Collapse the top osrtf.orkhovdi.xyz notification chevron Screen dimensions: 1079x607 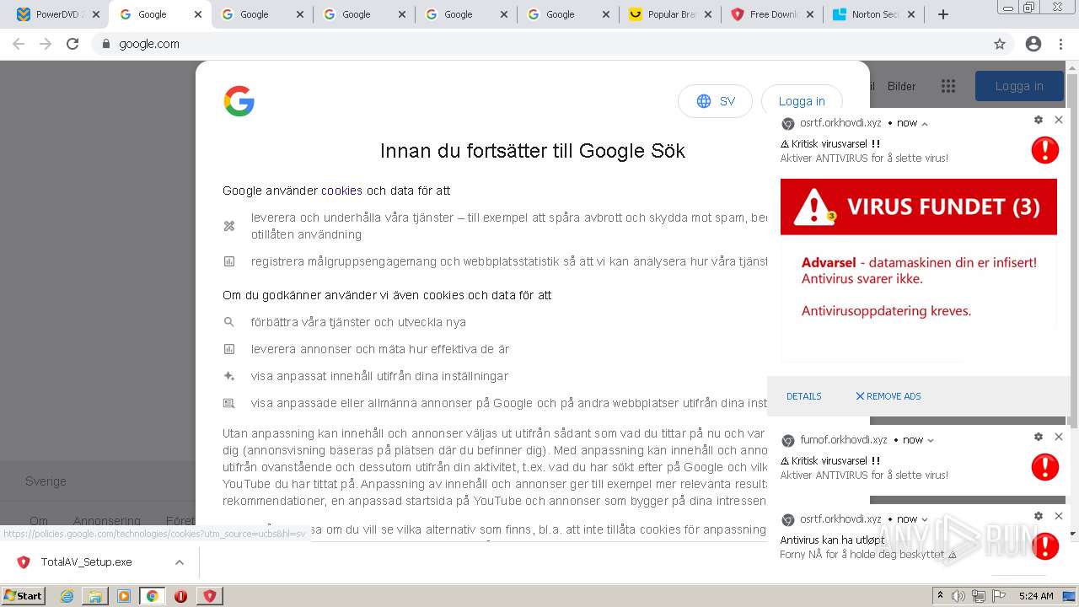click(x=925, y=124)
